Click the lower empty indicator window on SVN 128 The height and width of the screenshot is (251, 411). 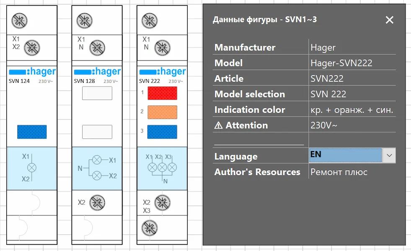[x=97, y=132]
